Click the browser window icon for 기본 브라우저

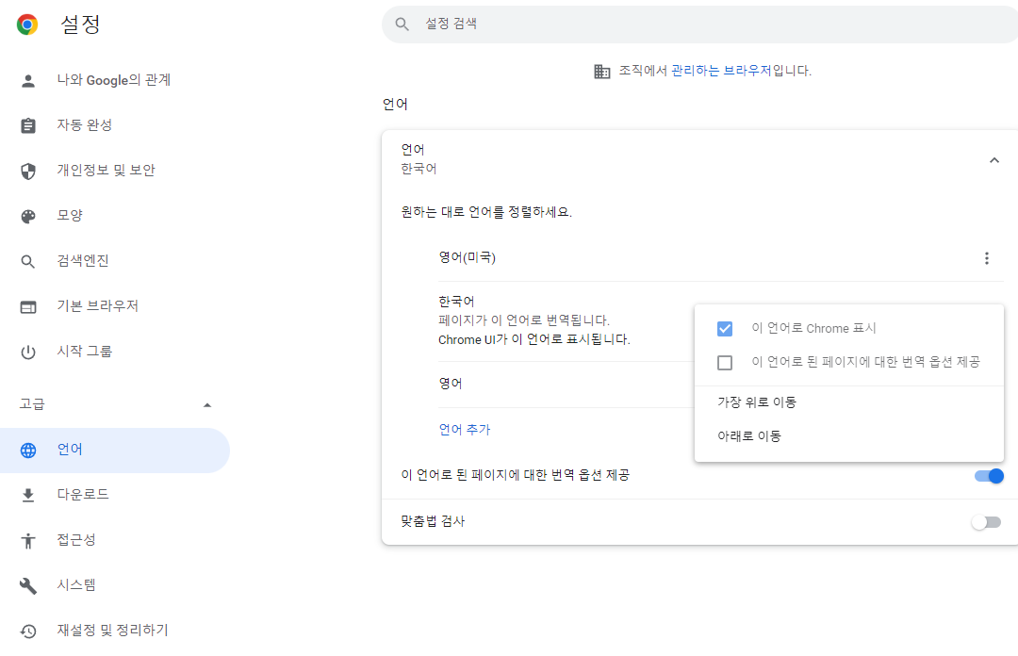click(28, 306)
